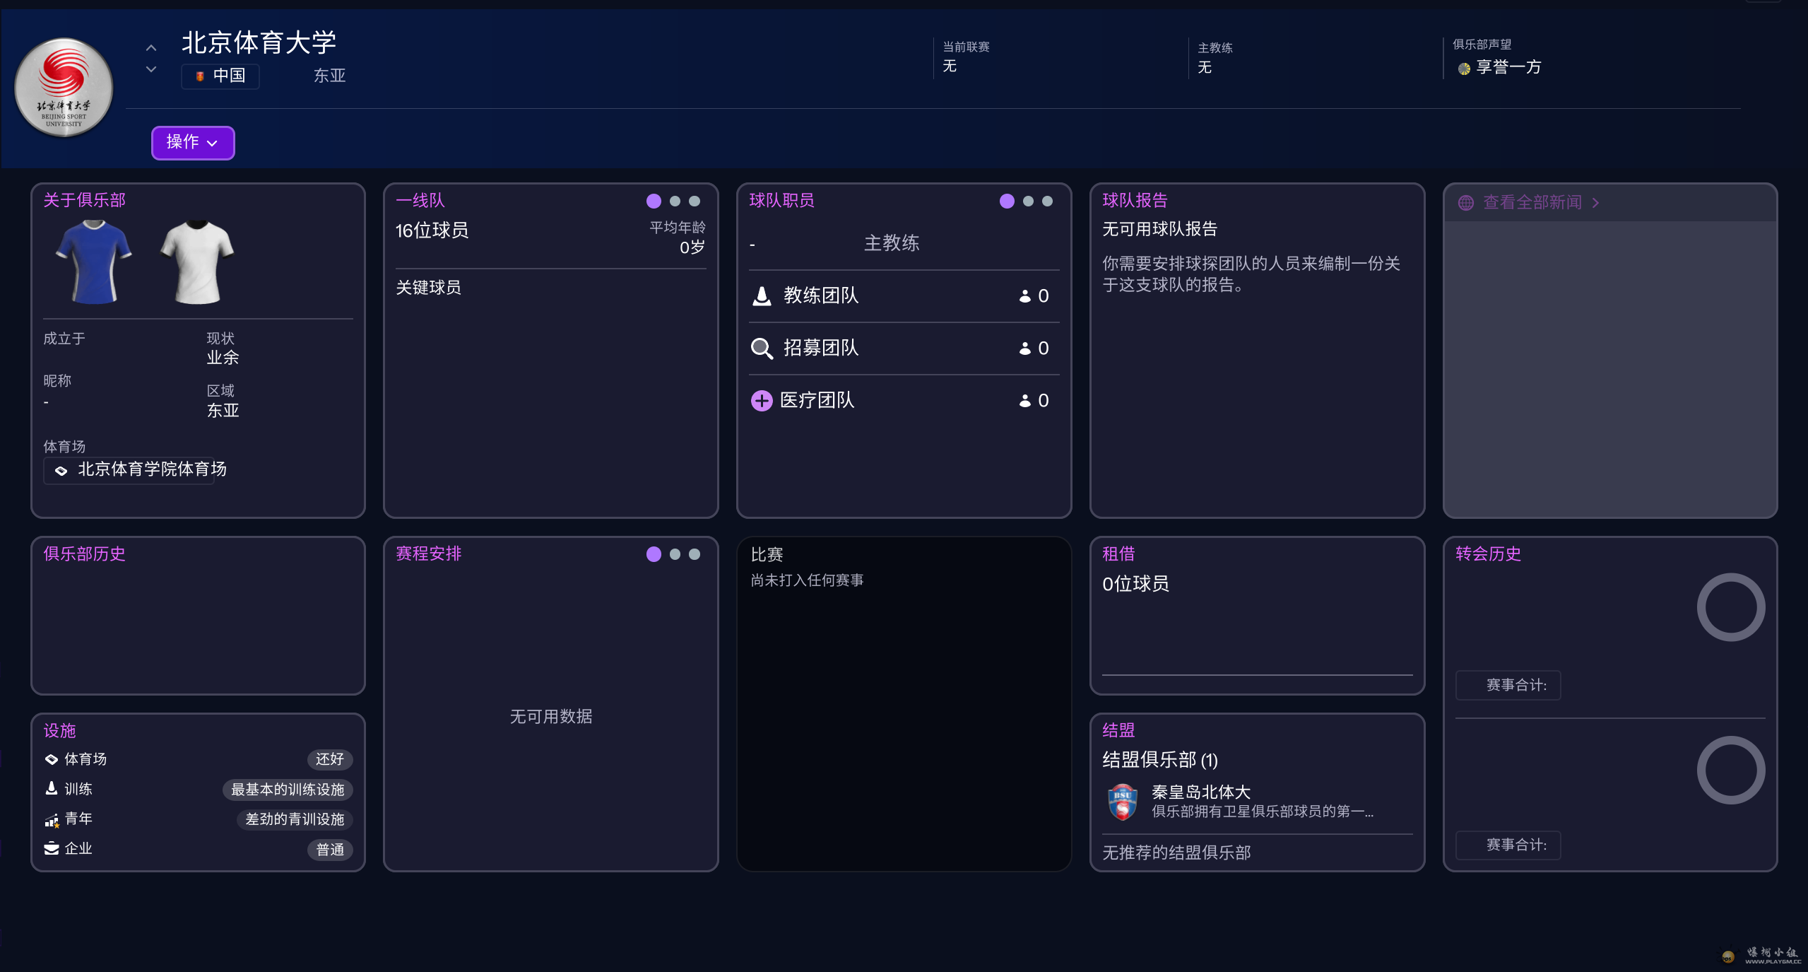This screenshot has height=972, width=1808.
Task: Select the second page dot in the first team panel
Action: coord(675,201)
